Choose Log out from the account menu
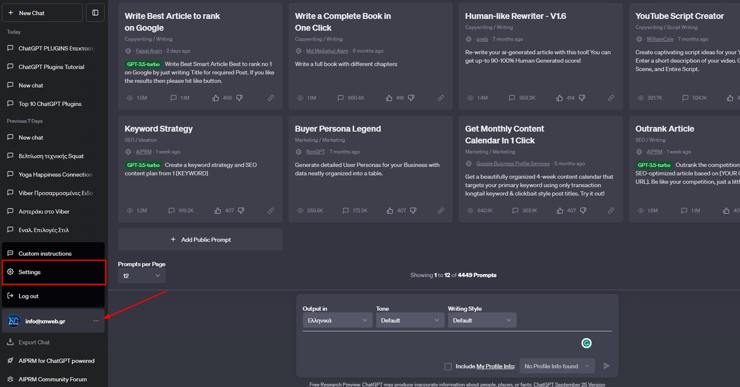The height and width of the screenshot is (387, 740). coord(53,296)
